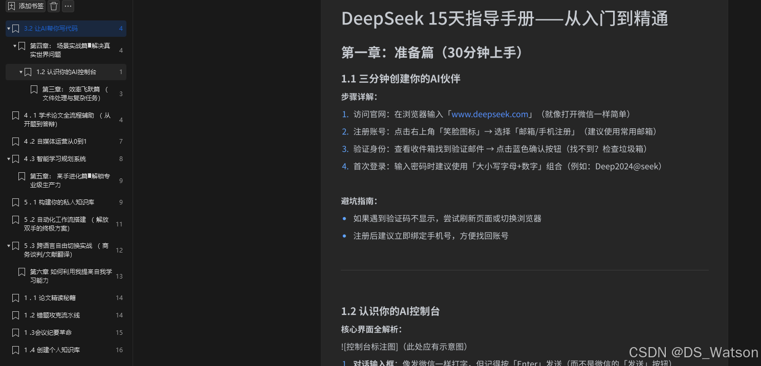Select the 3.2 让AI帮你写代码 bookmark entry
This screenshot has height=366, width=761.
[x=66, y=29]
